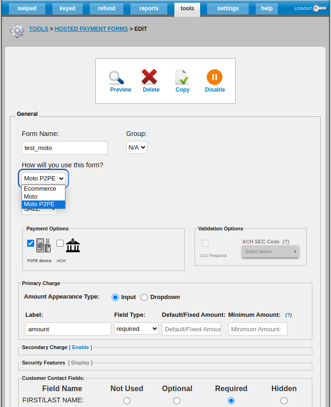Select the Dropdown amount appearance radio
This screenshot has width=331, height=407.
pos(144,297)
